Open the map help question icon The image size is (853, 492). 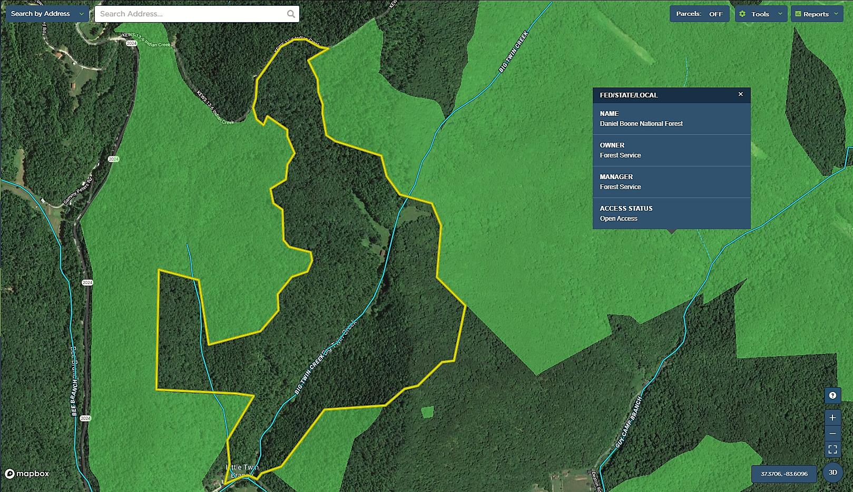pos(832,396)
